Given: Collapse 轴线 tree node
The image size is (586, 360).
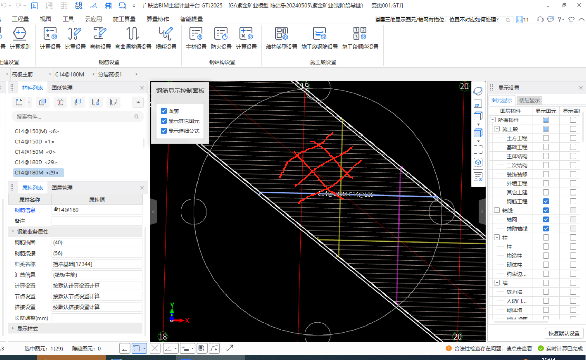Looking at the screenshot, I should tap(497, 210).
